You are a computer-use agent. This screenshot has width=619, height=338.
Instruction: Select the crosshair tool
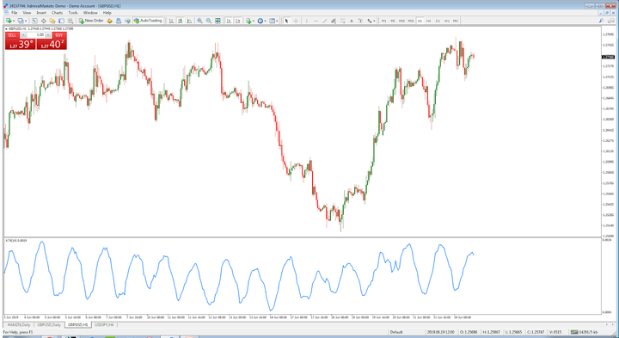point(296,21)
